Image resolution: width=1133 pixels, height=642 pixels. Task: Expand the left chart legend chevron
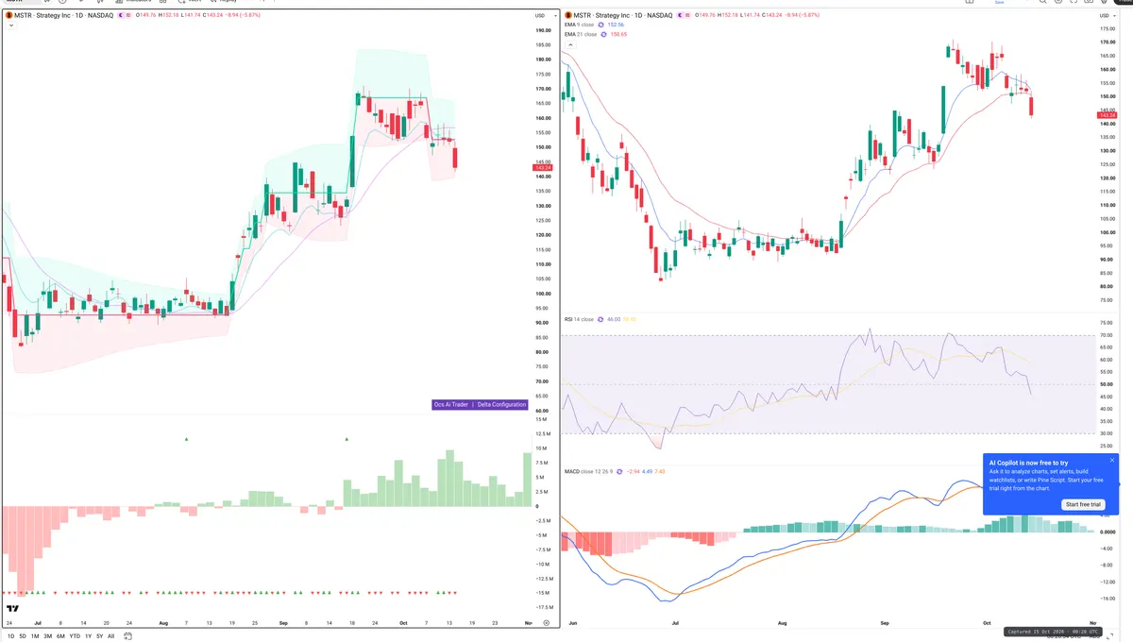tap(10, 25)
